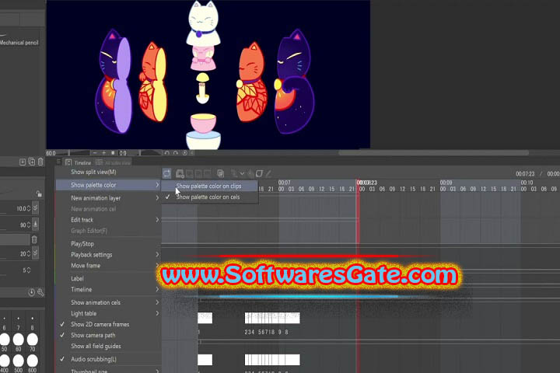Click the clock reset icon in tool property
This screenshot has width=560, height=373.
(32, 293)
